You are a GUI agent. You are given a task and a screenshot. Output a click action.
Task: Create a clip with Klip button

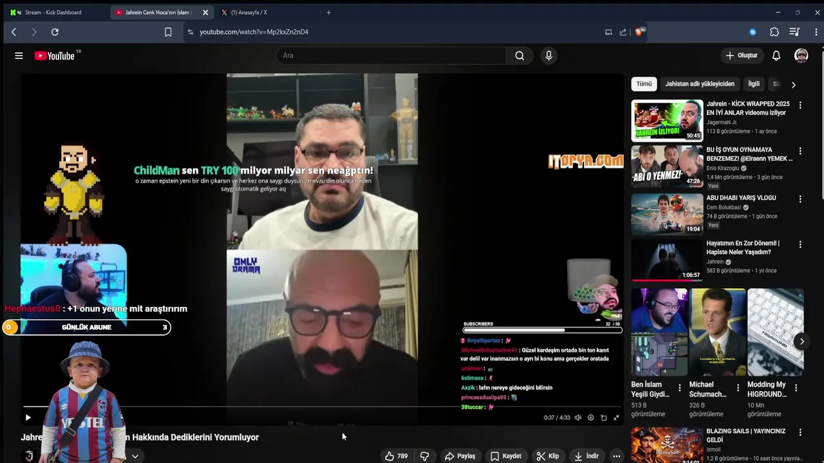click(x=548, y=456)
